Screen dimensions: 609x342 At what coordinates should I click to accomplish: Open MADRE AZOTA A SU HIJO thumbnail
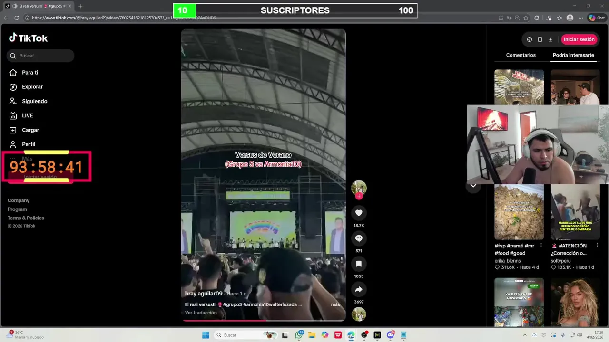point(575,212)
